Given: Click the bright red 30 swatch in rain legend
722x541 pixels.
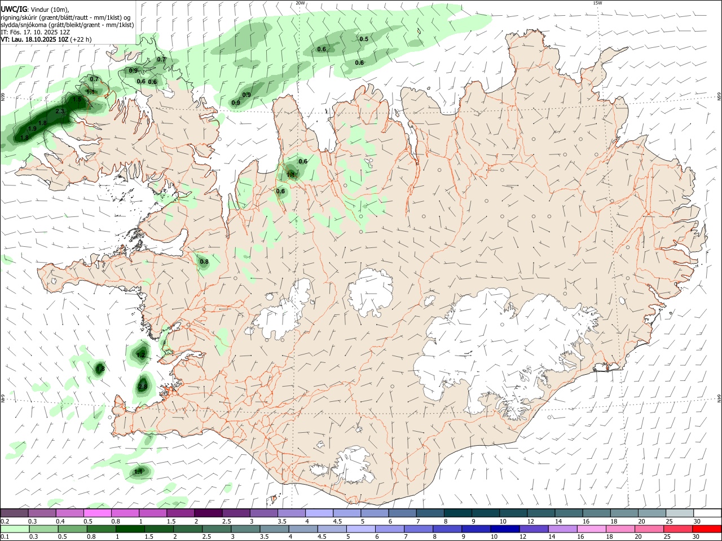Looking at the screenshot, I should point(707,529).
